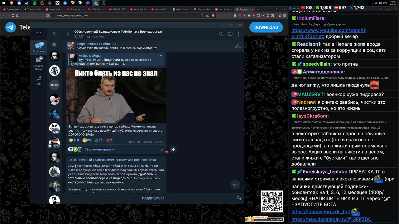Open the chat with 327 unread badge
Image resolution: width=399 pixels, height=224 pixels.
click(x=55, y=172)
